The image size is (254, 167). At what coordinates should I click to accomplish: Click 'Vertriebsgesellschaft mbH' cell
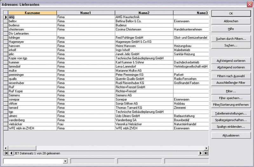click(191, 66)
